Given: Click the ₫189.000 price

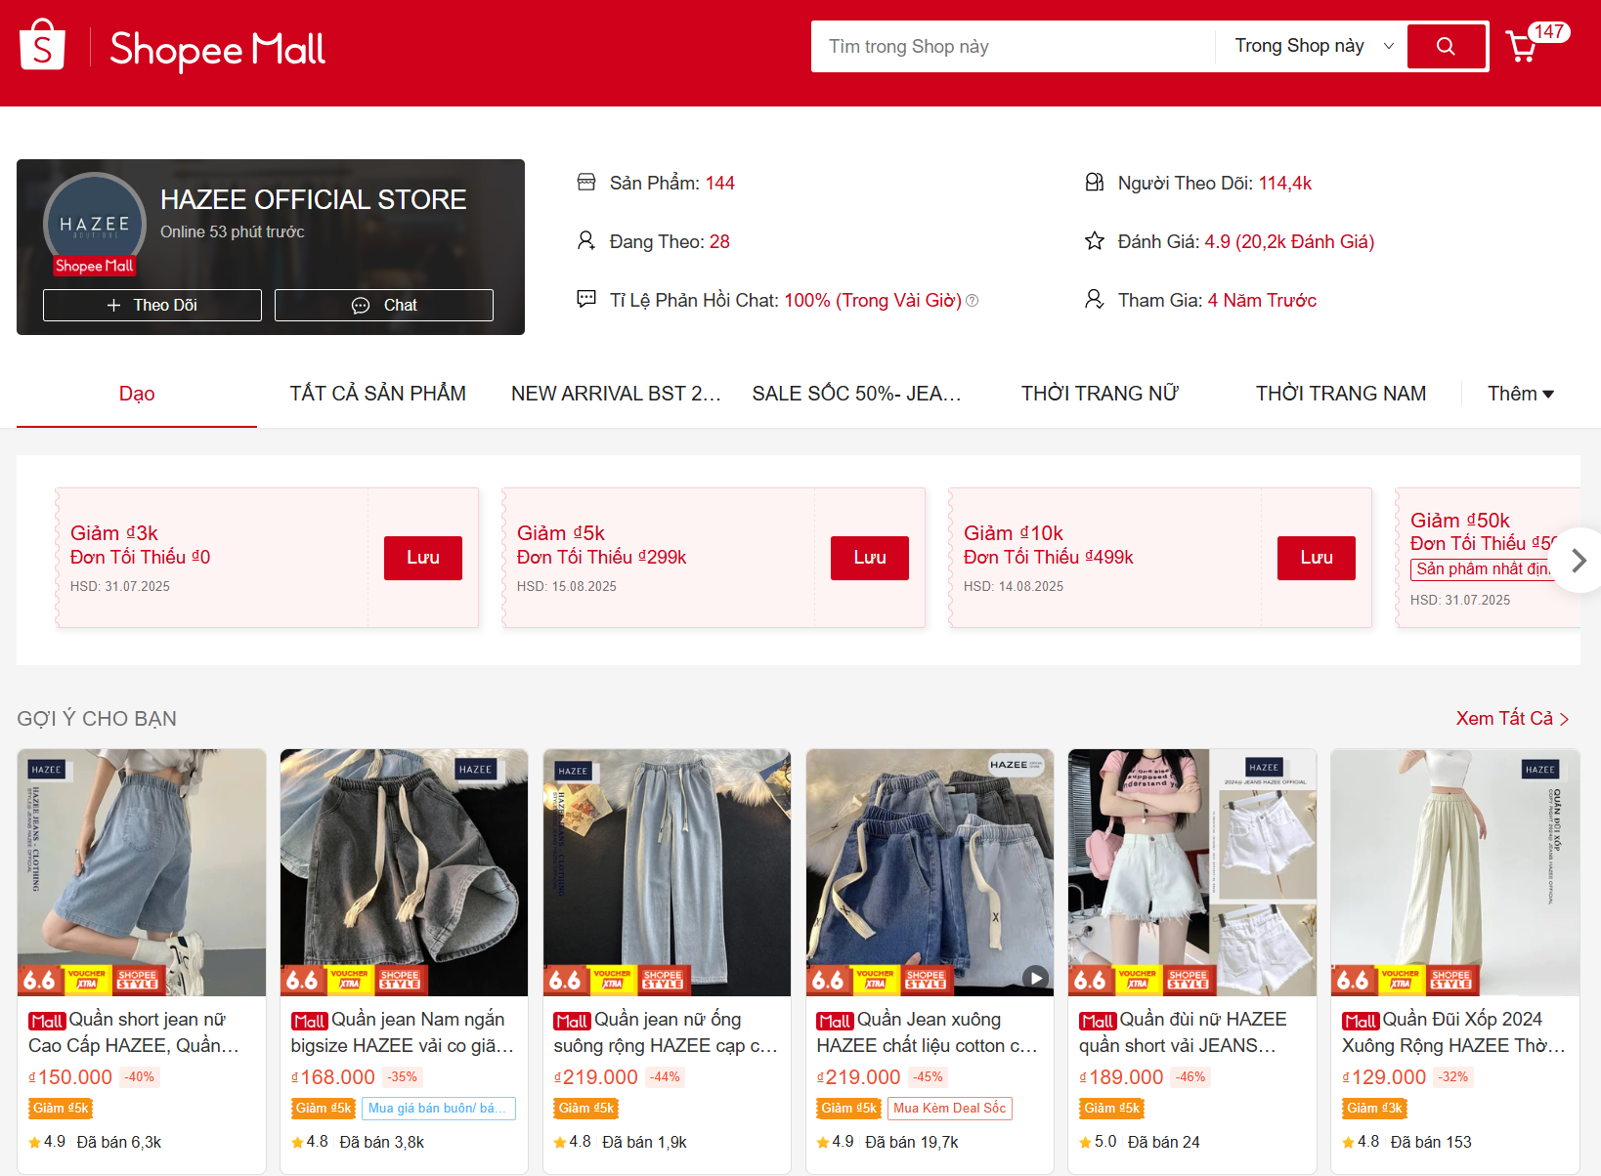Looking at the screenshot, I should click(x=1121, y=1077).
